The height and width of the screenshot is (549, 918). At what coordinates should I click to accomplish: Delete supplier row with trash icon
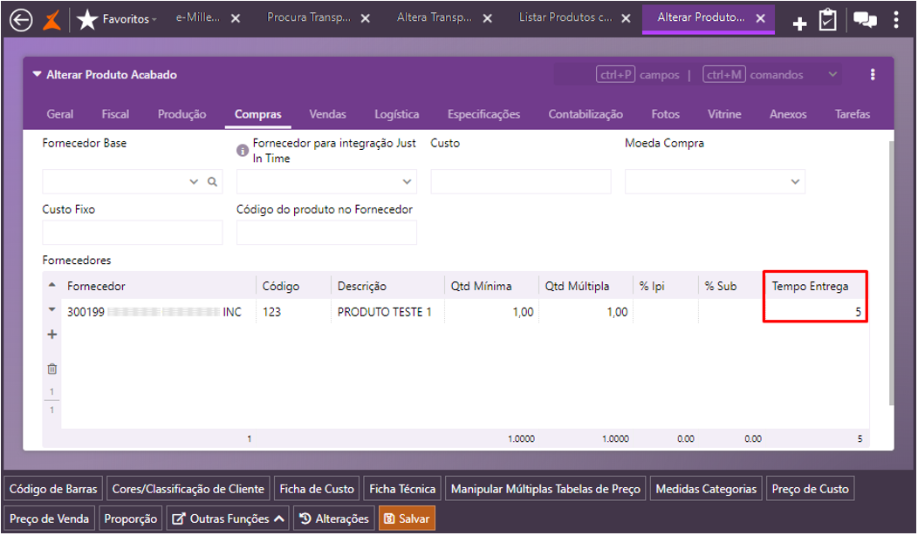point(51,369)
